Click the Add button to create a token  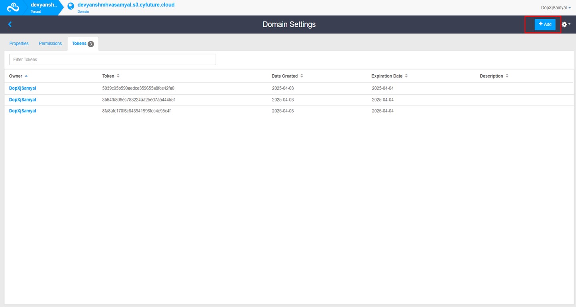(x=545, y=24)
